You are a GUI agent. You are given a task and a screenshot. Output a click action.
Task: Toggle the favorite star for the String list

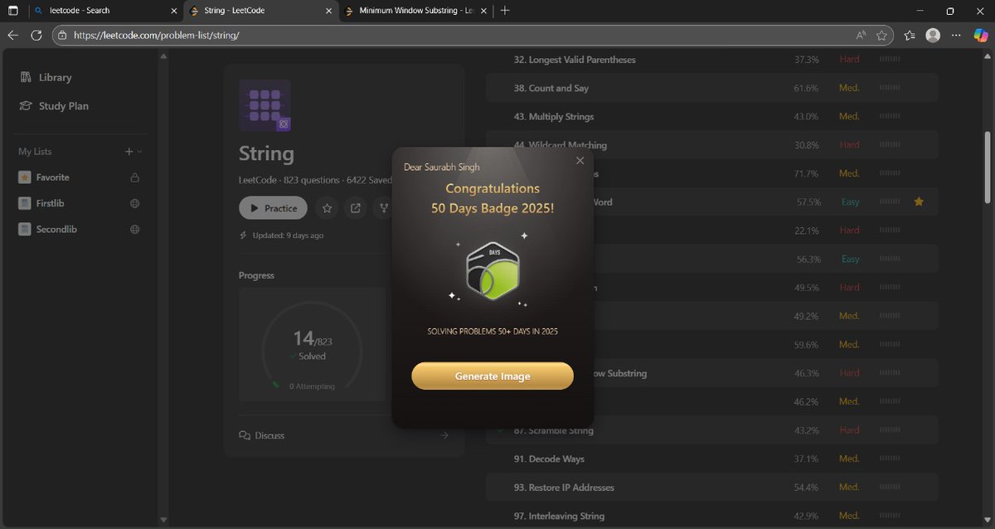point(327,208)
